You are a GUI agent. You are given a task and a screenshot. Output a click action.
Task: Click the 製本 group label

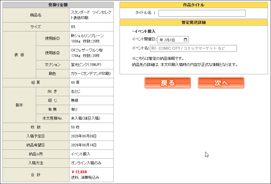coord(19,105)
